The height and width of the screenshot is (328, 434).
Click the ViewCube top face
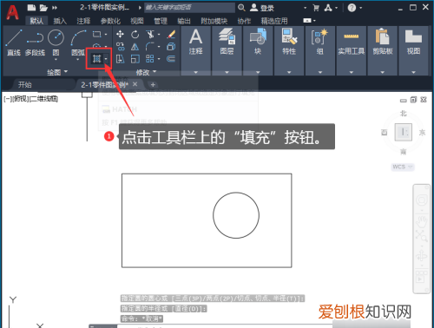[404, 132]
